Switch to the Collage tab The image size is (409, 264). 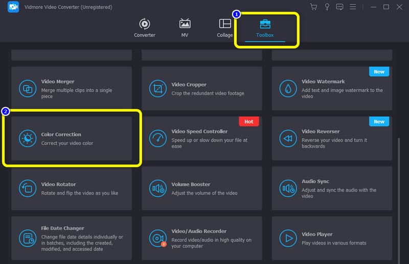[225, 28]
